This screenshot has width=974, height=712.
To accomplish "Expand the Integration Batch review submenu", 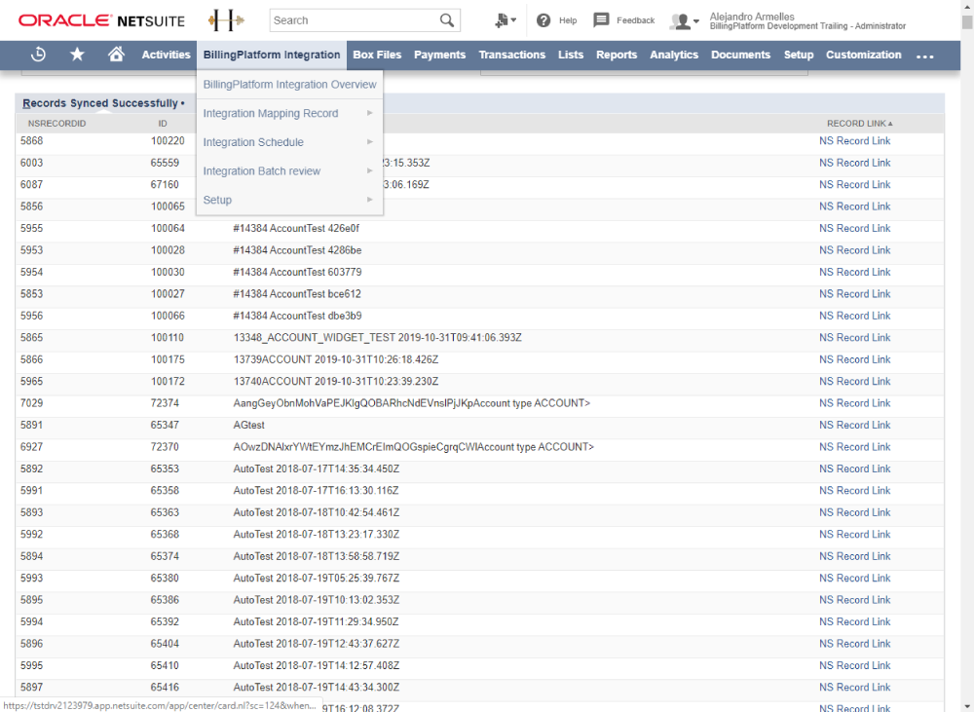I will point(289,170).
